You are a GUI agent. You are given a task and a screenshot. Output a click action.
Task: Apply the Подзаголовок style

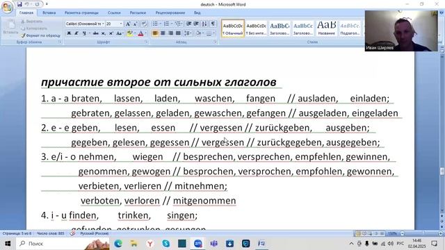click(x=350, y=28)
